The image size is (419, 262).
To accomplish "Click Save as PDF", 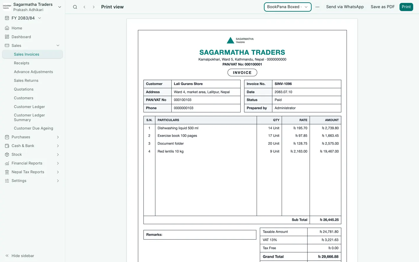I will (x=383, y=7).
